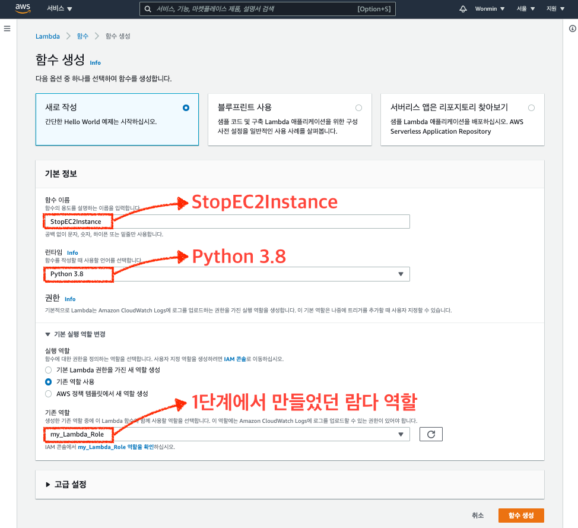
Task: Select AWS 정책 템플릿에서 새 역할 생성
Action: (x=48, y=394)
